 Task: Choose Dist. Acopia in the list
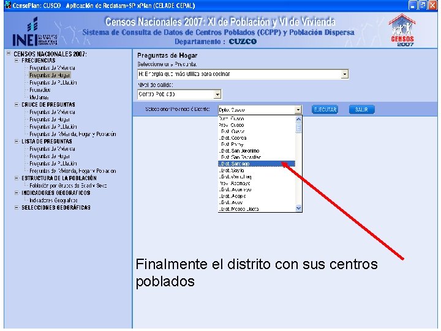tap(257, 196)
